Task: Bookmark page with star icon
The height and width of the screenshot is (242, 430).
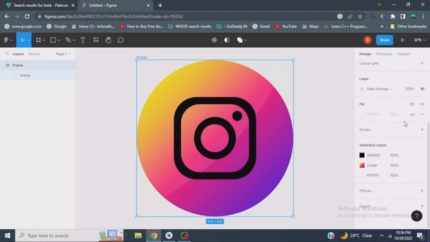Action: (360, 16)
